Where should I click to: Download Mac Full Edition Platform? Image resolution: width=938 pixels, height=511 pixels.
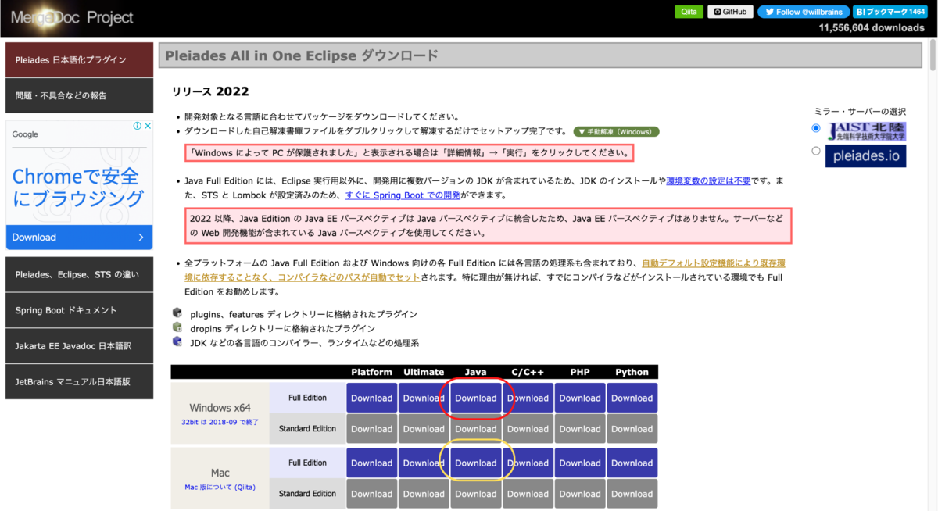[x=371, y=463]
